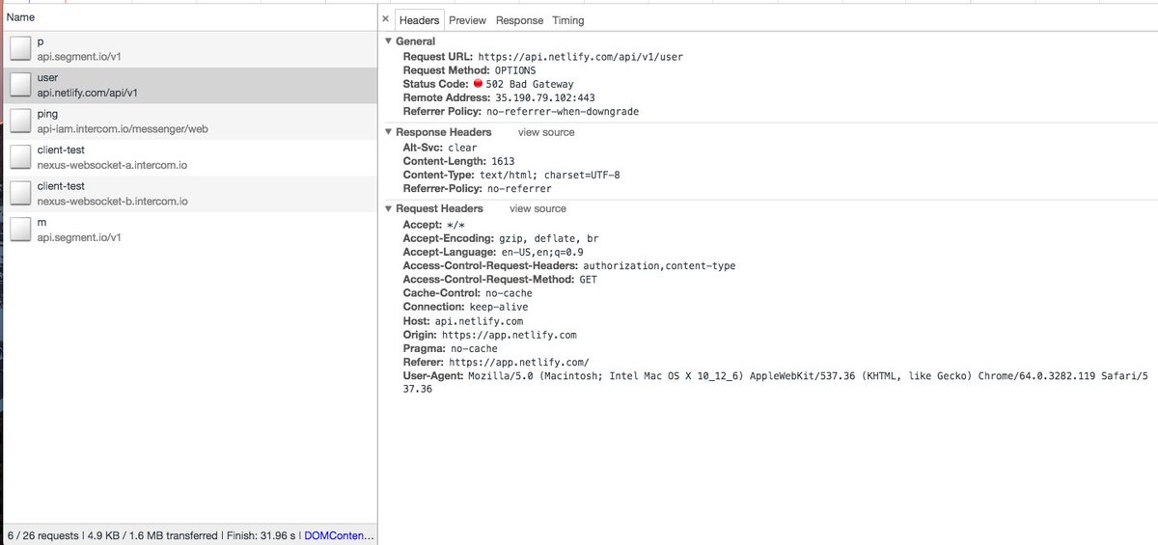This screenshot has height=545, width=1158.
Task: Select client-test on nexus-websocket-a.intercom.io
Action: pos(188,157)
